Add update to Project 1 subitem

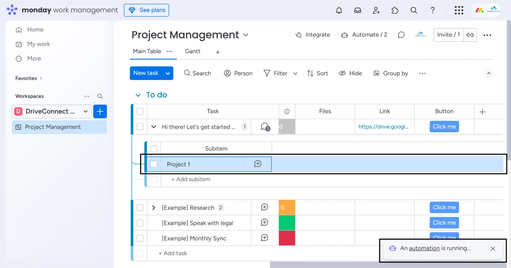[258, 164]
